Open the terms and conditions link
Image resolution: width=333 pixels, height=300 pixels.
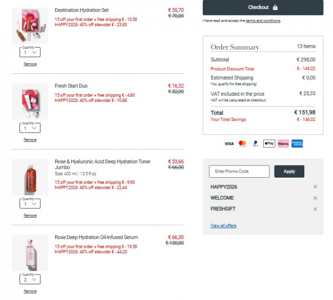[263, 21]
